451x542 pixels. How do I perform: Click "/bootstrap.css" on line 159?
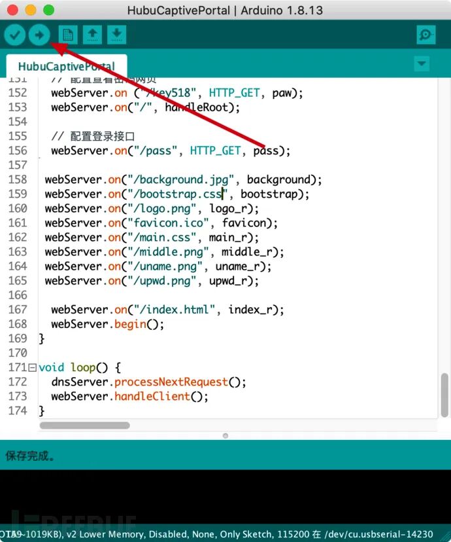(x=178, y=194)
